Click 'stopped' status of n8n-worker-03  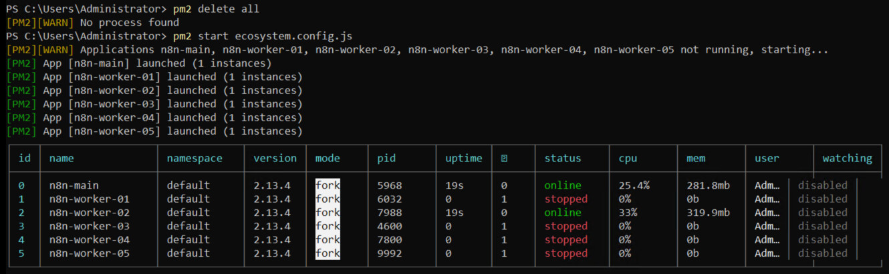pos(566,226)
